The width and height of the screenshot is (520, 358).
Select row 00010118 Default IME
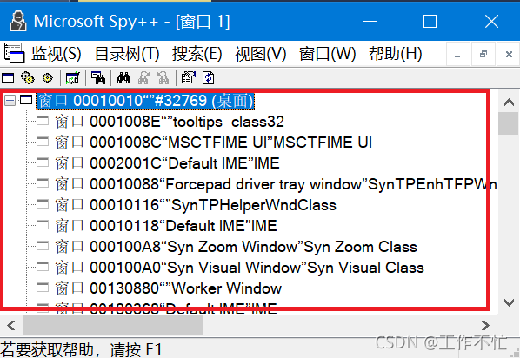coord(166,226)
